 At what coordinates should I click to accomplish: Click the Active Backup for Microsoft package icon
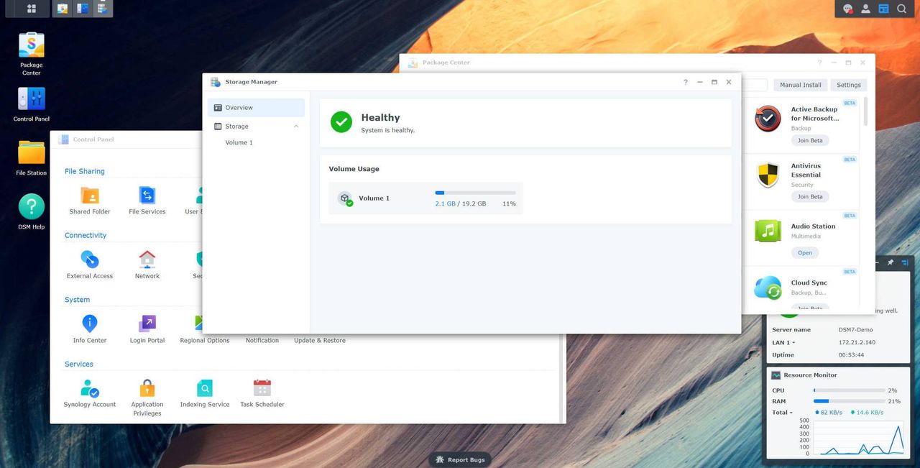(768, 119)
